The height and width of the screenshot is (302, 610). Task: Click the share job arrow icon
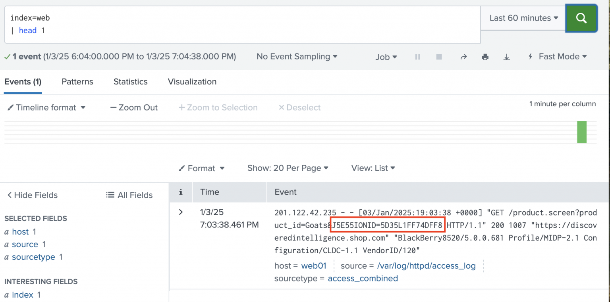pyautogui.click(x=463, y=57)
